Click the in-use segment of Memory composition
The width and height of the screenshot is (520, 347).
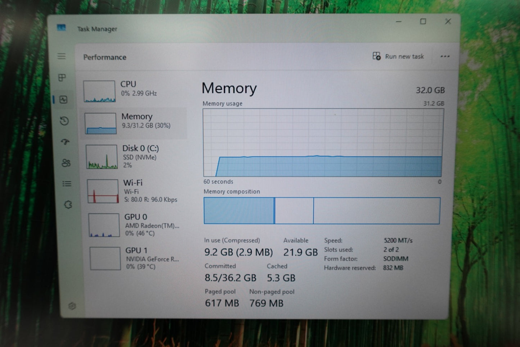(x=239, y=211)
